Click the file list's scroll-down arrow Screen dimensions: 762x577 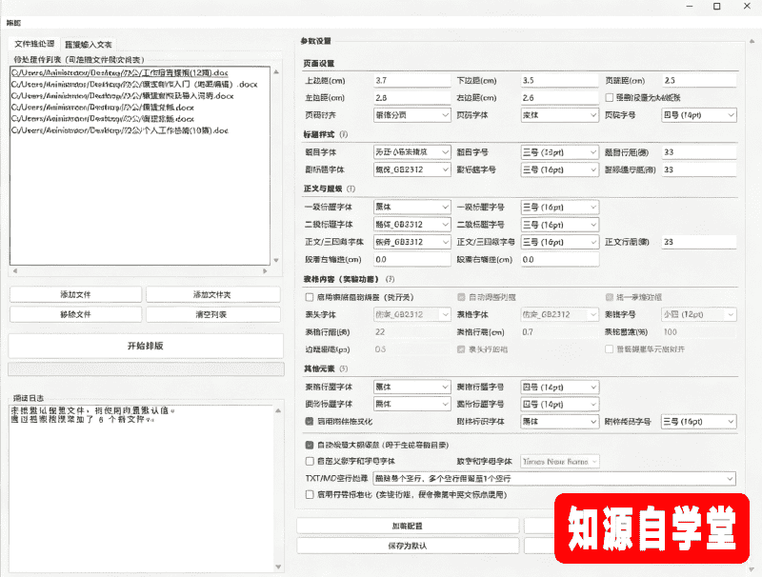pyautogui.click(x=276, y=260)
